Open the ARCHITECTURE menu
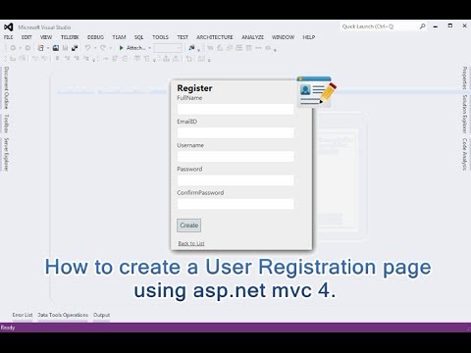The width and height of the screenshot is (471, 353). click(x=215, y=37)
